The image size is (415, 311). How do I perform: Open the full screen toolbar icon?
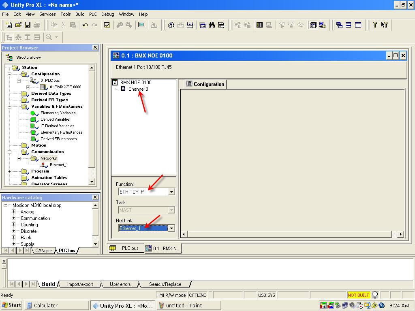141,25
